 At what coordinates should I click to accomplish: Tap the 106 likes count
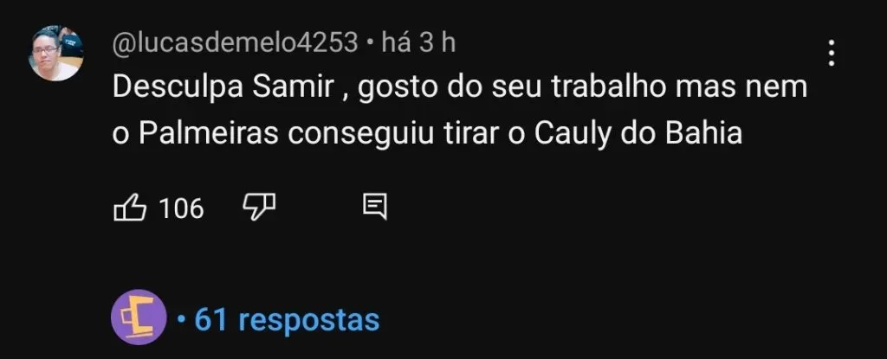tap(181, 208)
